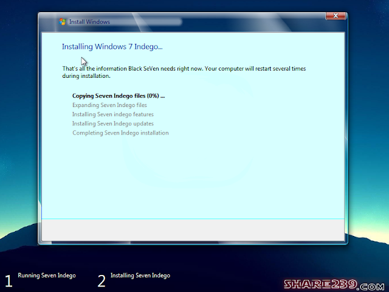Click 'Expanding Seven Indego files' step
Image resolution: width=389 pixels, height=292 pixels.
point(109,105)
